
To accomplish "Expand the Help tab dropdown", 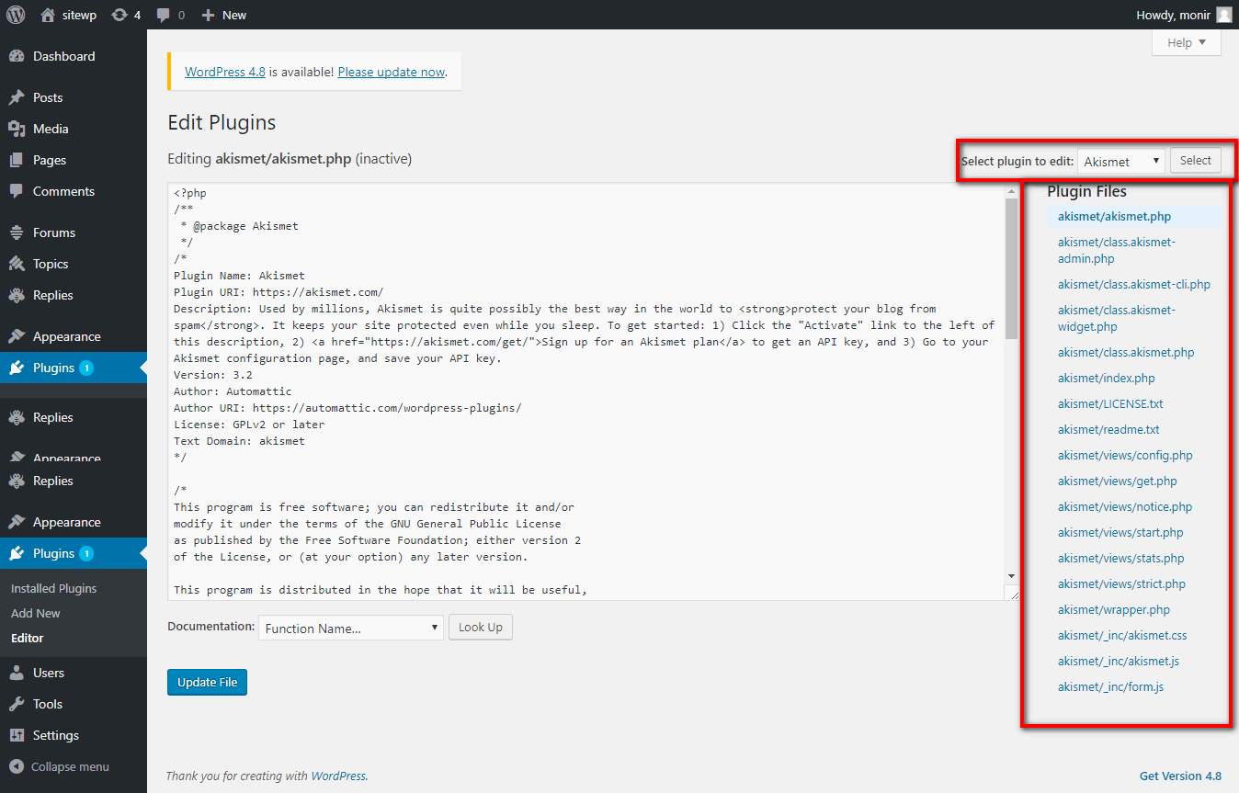I will (1187, 43).
